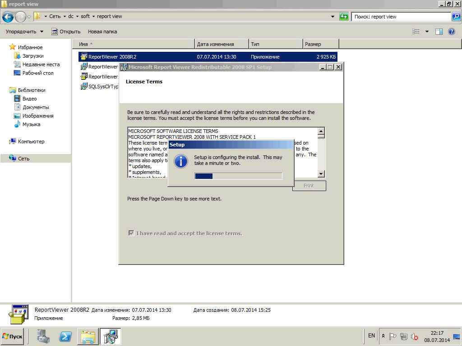462x346 pixels.
Task: Click the ReportViewer application icon in details pane
Action: 18,314
